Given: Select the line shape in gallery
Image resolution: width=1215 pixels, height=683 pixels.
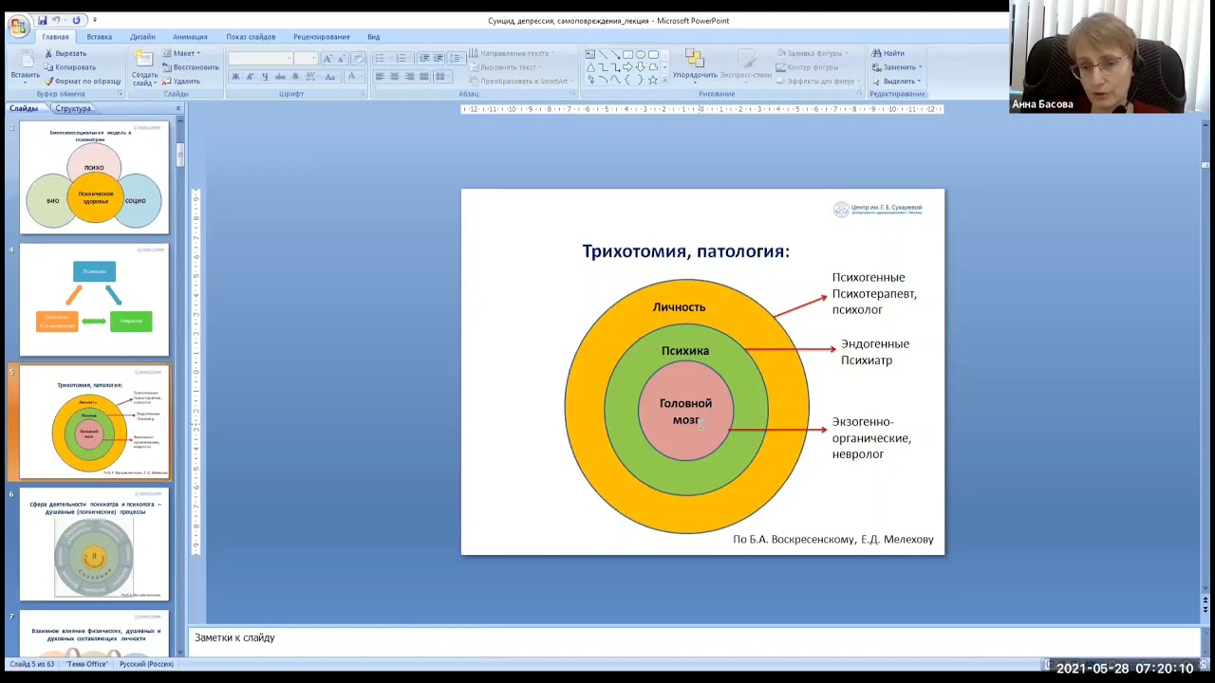Looking at the screenshot, I should pyautogui.click(x=603, y=54).
